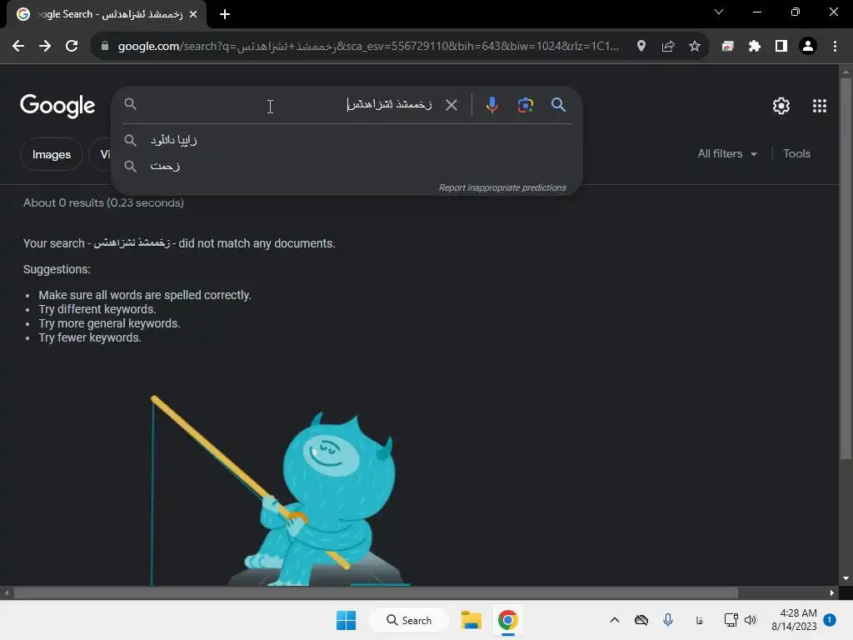Start voice search with microphone
853x640 pixels.
(x=491, y=104)
